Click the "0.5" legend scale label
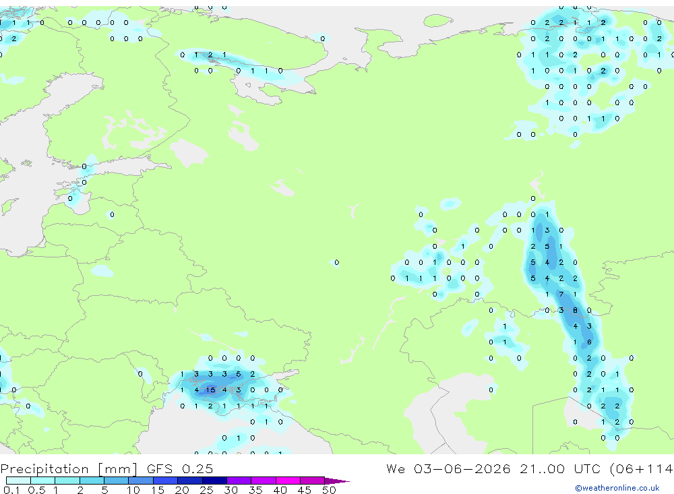674x494 pixels. click(36, 490)
